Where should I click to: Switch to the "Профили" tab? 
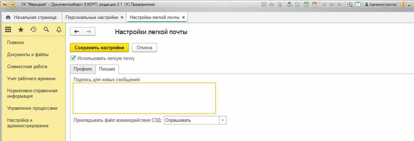pyautogui.click(x=83, y=69)
